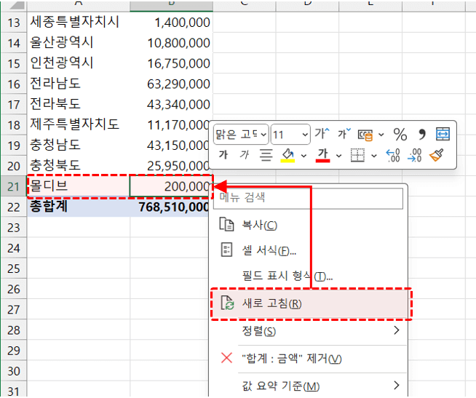Select cell 충청남도

point(79,145)
